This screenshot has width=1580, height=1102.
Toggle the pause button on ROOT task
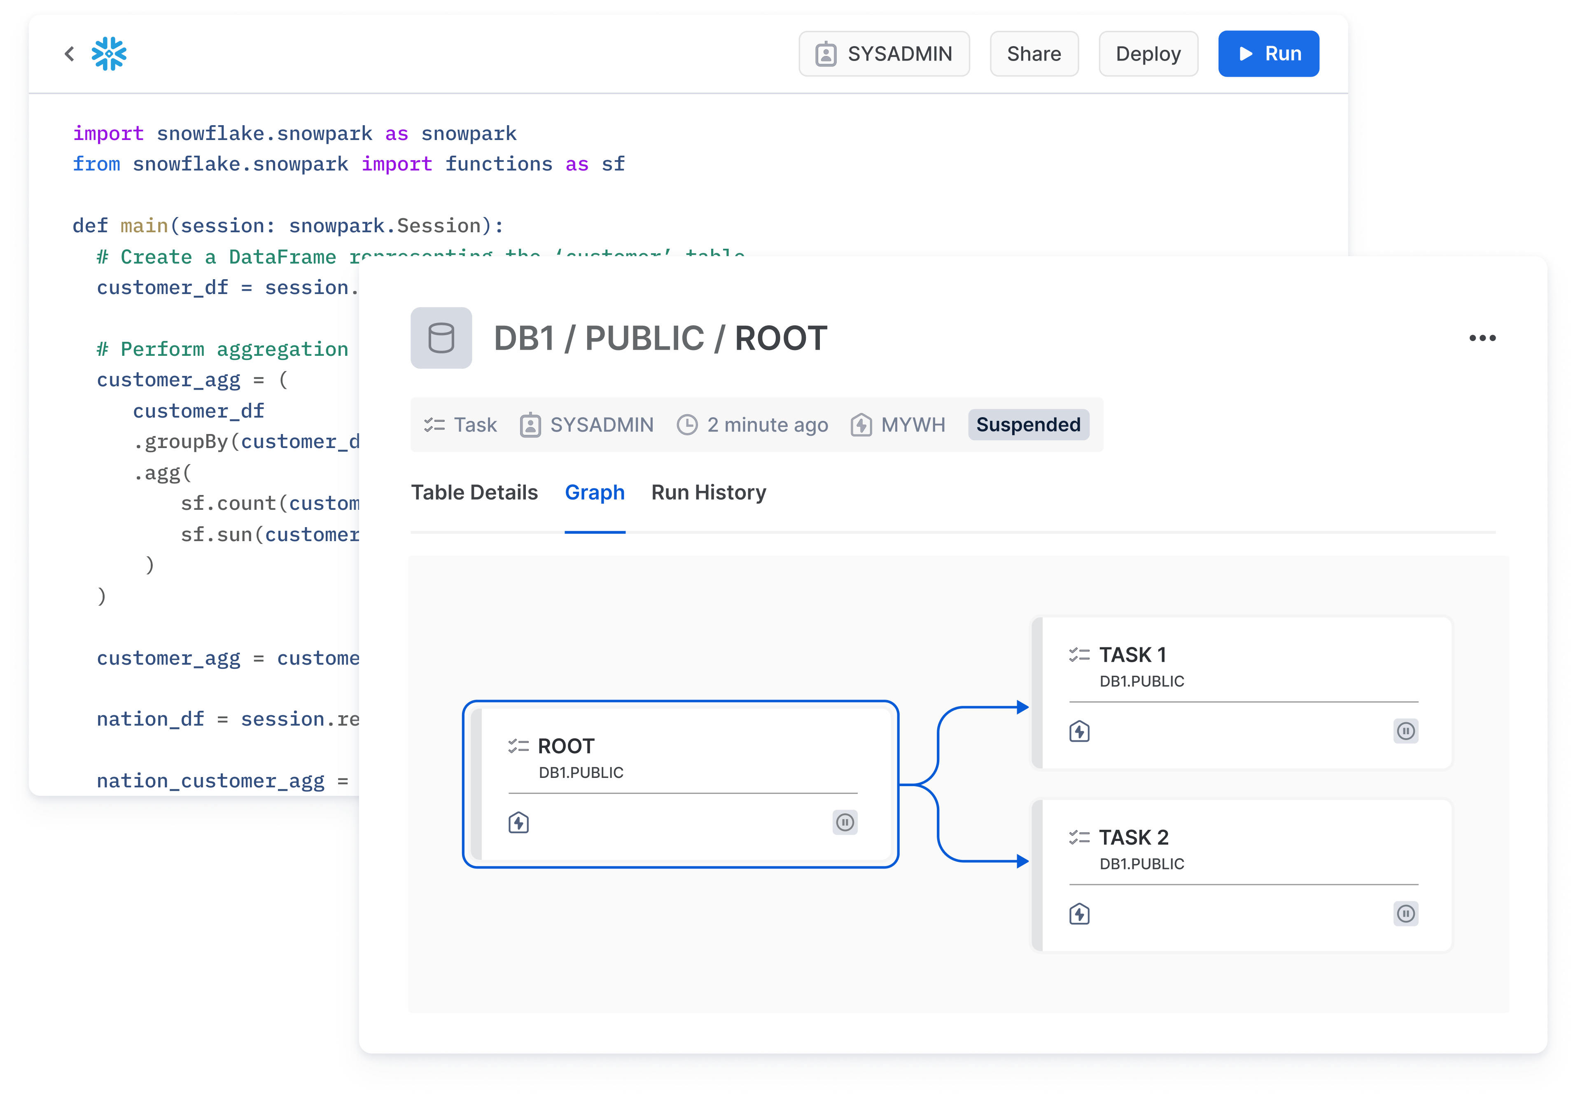click(x=845, y=822)
